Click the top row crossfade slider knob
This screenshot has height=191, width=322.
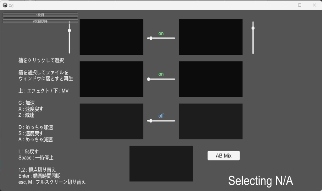[151, 38]
